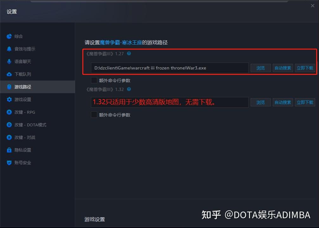This screenshot has height=228, width=319.
Task: Enable 额外命令行参数 checkbox under 1.27
Action: point(94,80)
